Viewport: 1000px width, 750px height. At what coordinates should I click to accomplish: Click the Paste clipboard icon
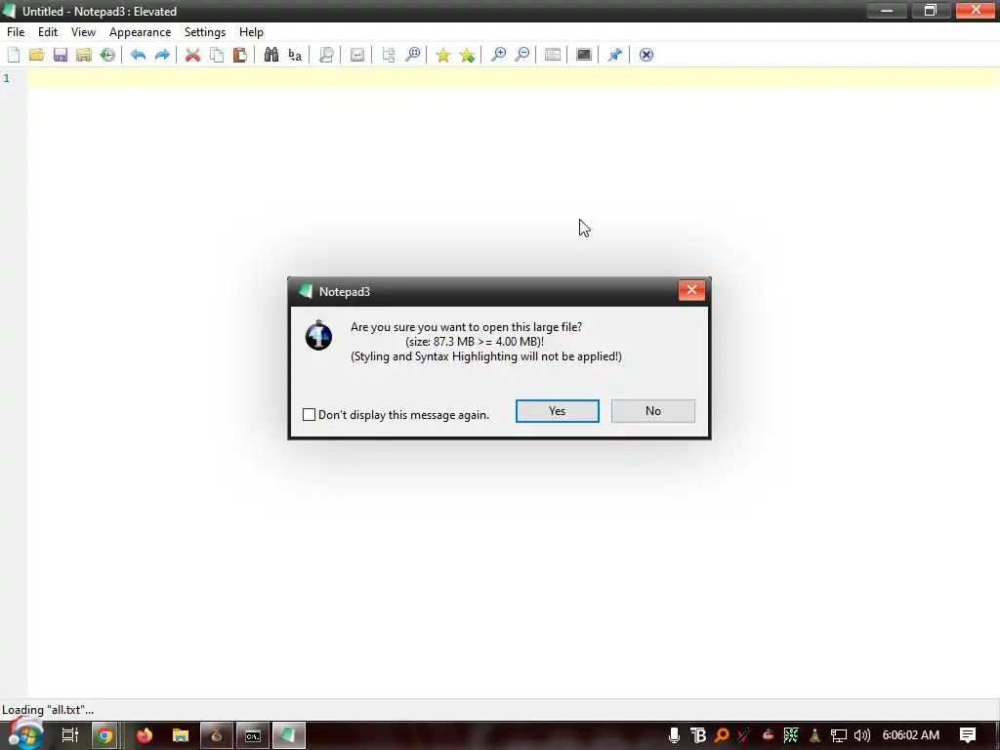click(240, 55)
